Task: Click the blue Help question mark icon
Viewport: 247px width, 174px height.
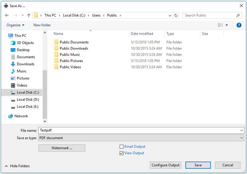Action: [x=239, y=25]
